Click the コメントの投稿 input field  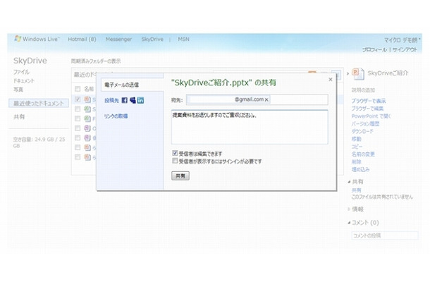385,235
